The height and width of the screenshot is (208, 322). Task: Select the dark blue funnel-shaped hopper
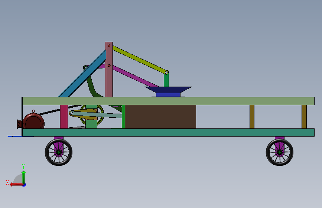[x=168, y=90]
